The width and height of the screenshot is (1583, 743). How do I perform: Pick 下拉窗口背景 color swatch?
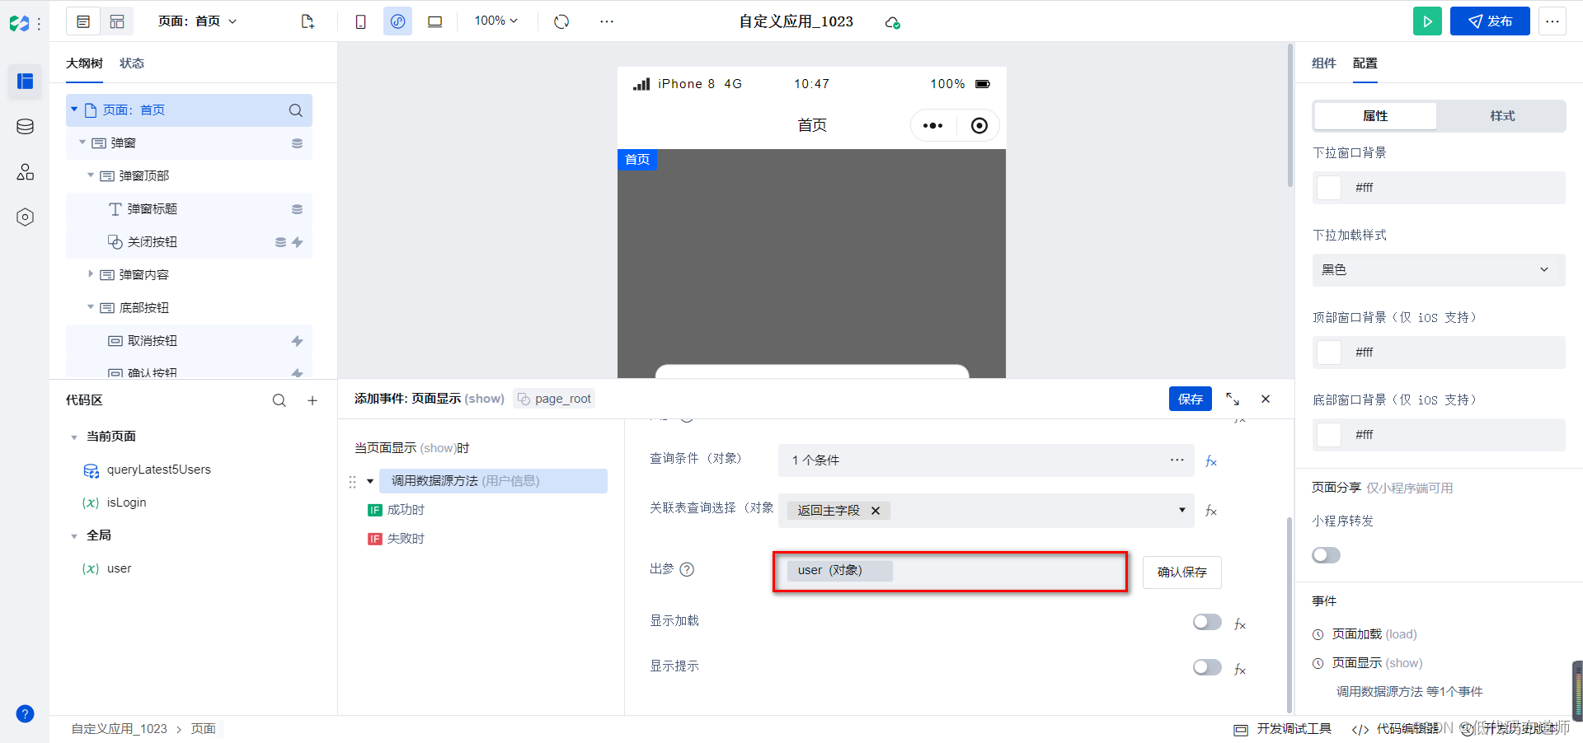[x=1328, y=188]
